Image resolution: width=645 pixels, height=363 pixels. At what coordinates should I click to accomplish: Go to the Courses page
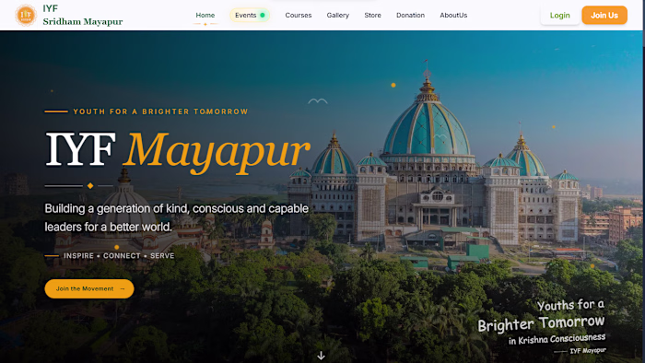click(x=299, y=16)
